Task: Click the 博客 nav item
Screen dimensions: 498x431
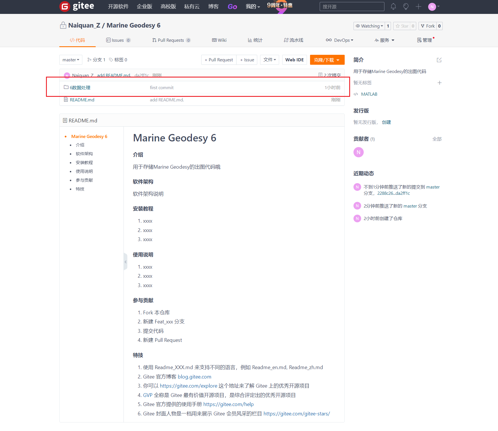Action: [213, 6]
